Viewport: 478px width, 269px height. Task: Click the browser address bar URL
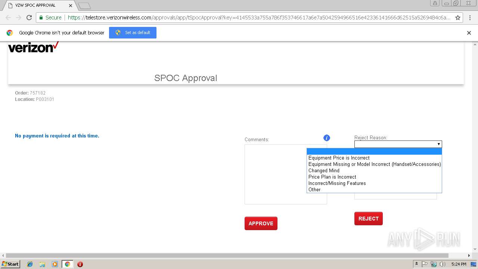click(259, 18)
